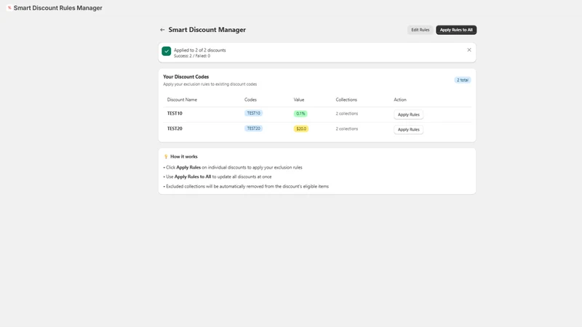Click the 0.1% value badge
582x327 pixels.
coord(300,113)
